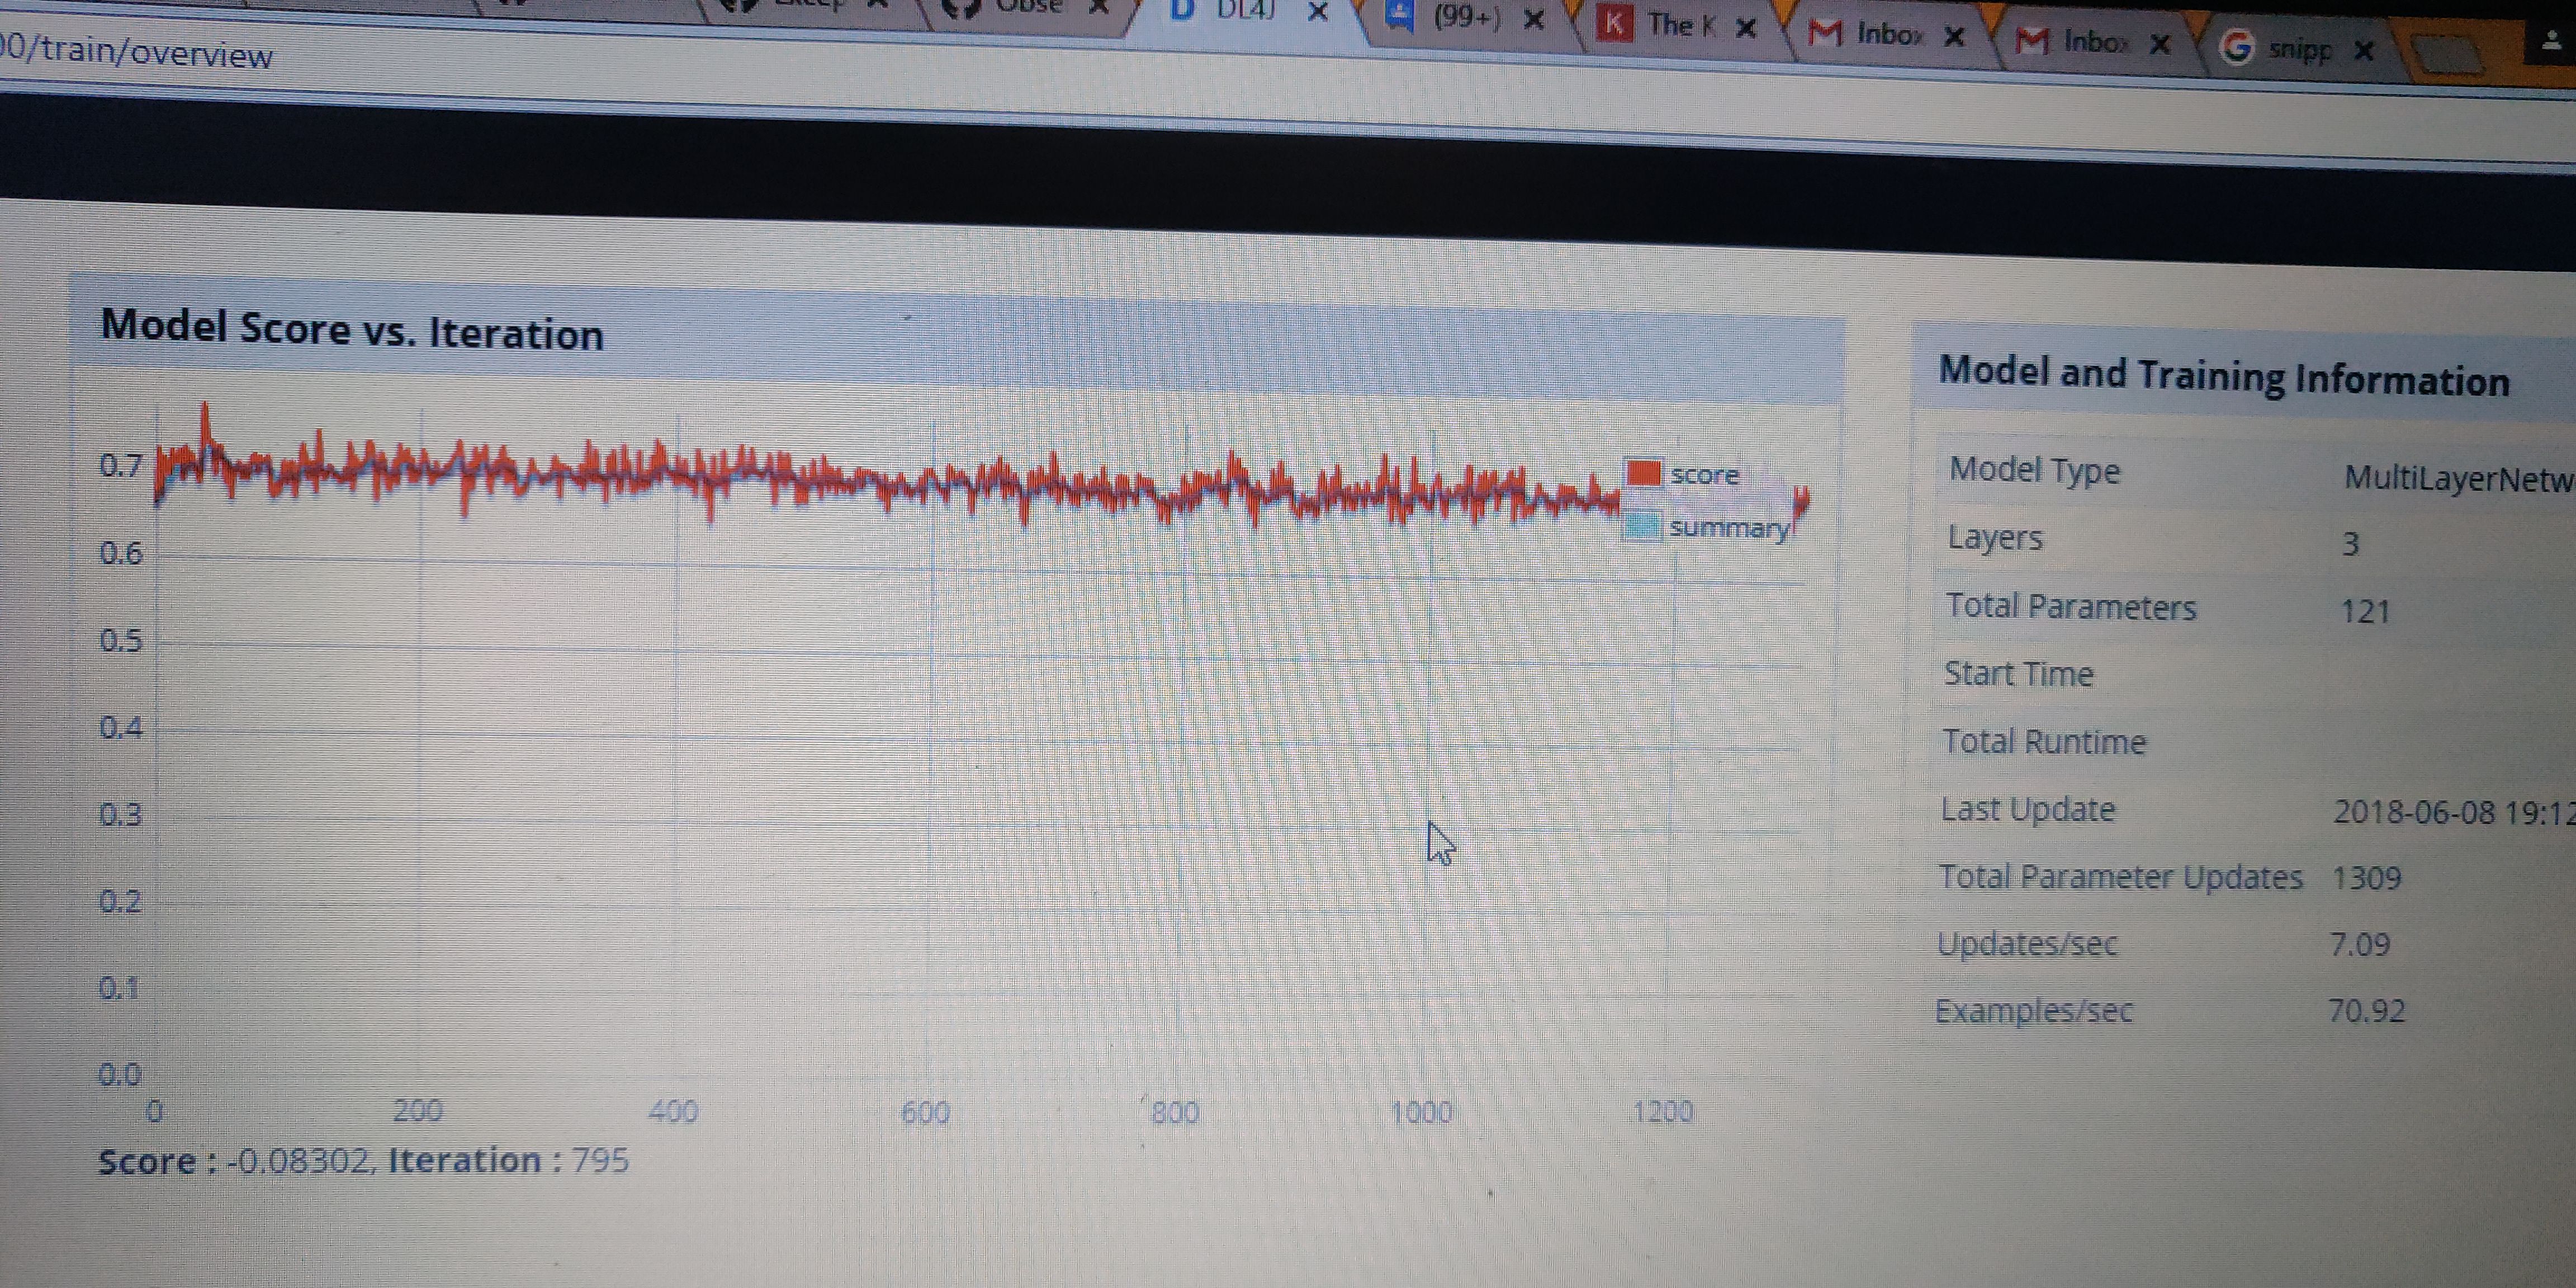Screen dimensions: 2576x1288
Task: Click the "Layers" row label
Action: point(1995,538)
